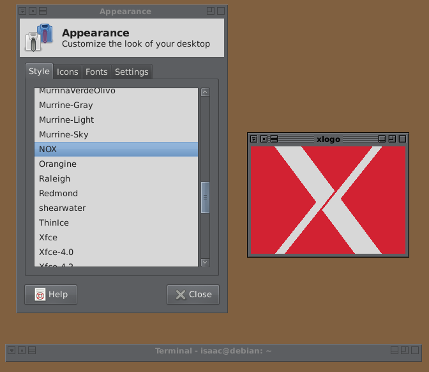Maximize the Appearance window
The image size is (429, 372).
(x=211, y=11)
